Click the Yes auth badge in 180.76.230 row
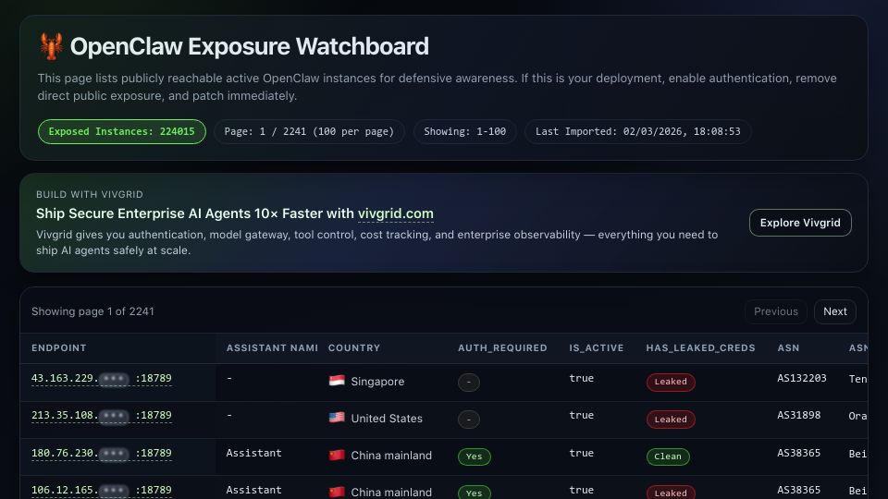This screenshot has width=888, height=499. (474, 456)
